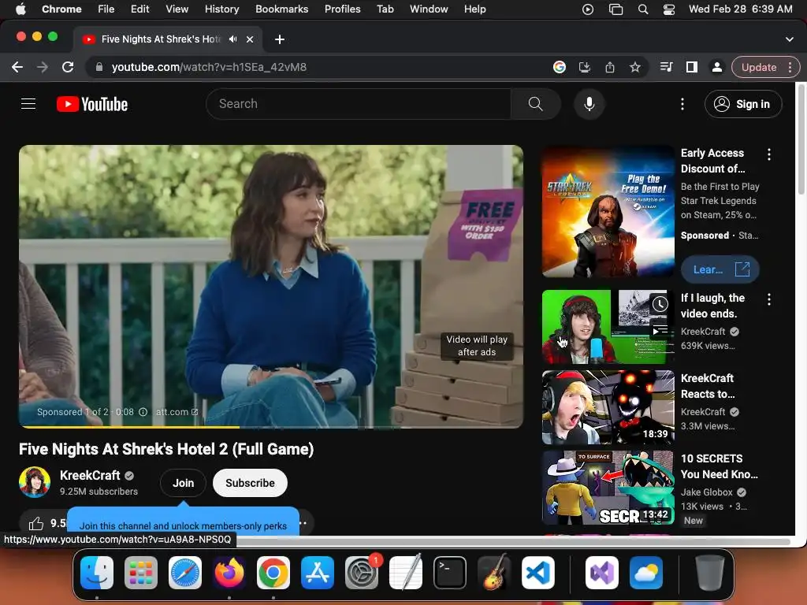Viewport: 807px width, 605px height.
Task: Go to the YouTube home logo
Action: 92,104
